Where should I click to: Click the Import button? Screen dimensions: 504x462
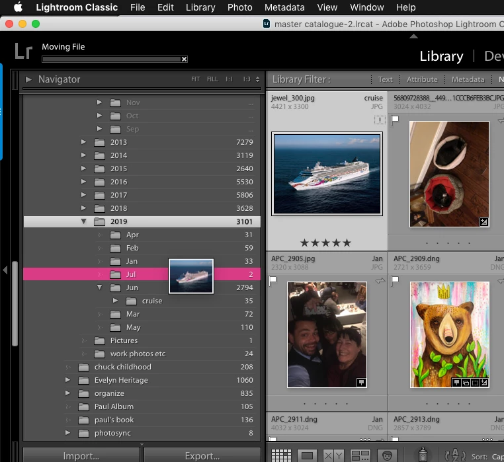pos(81,455)
